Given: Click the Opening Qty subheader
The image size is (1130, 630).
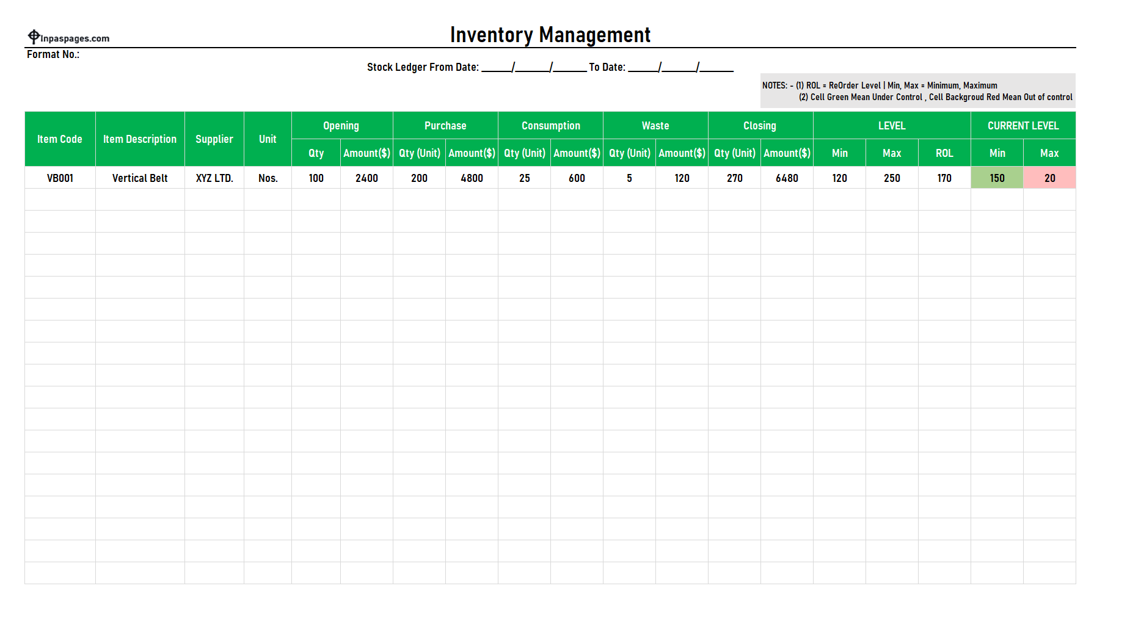Looking at the screenshot, I should pos(316,153).
